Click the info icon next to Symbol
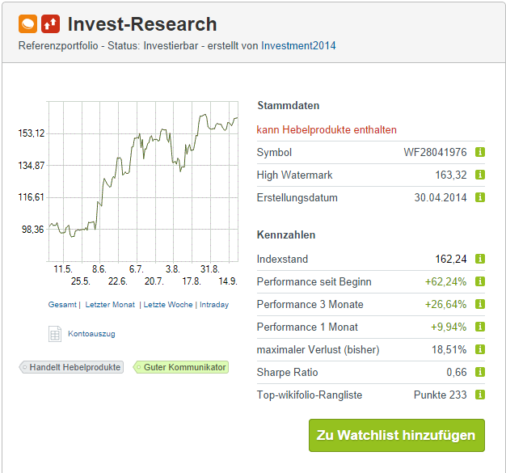The image size is (506, 473). click(x=480, y=152)
